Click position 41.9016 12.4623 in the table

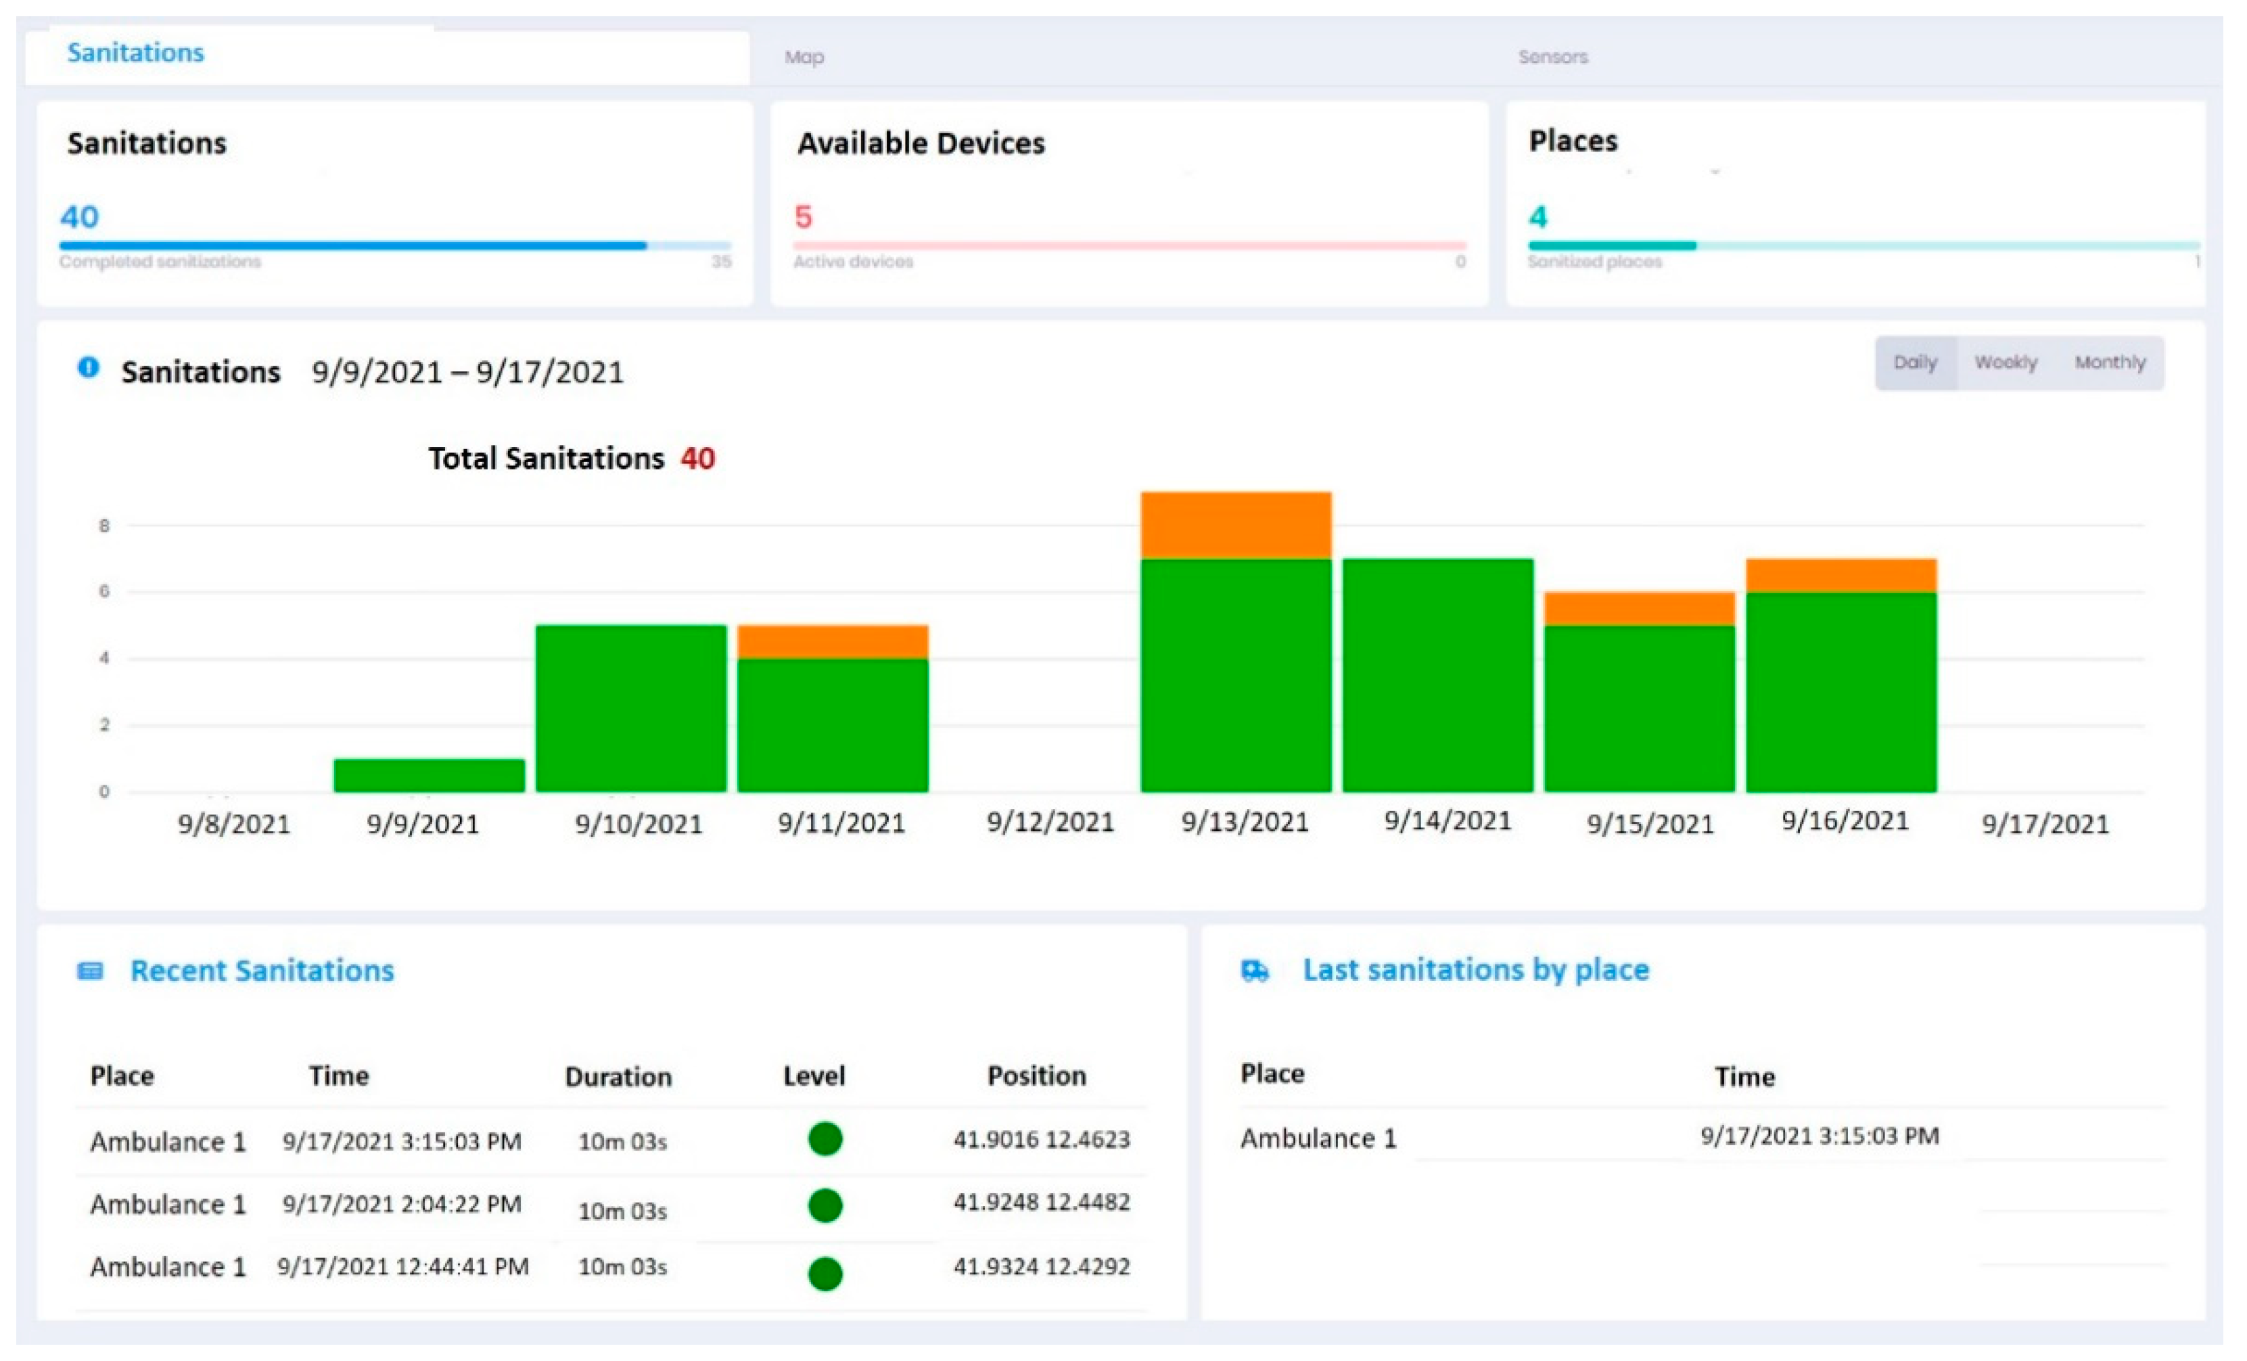(x=1042, y=1139)
